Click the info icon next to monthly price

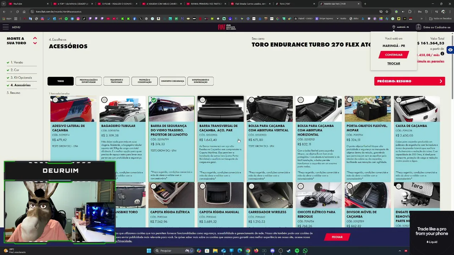442,54
